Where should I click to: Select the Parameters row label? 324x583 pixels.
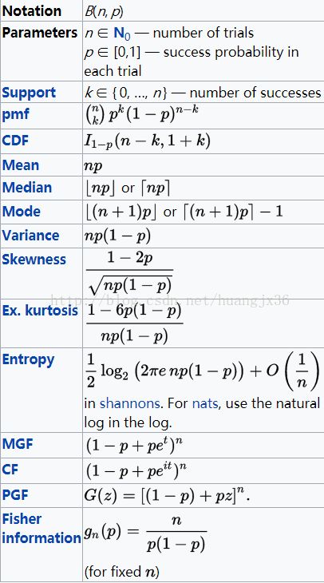(x=40, y=33)
